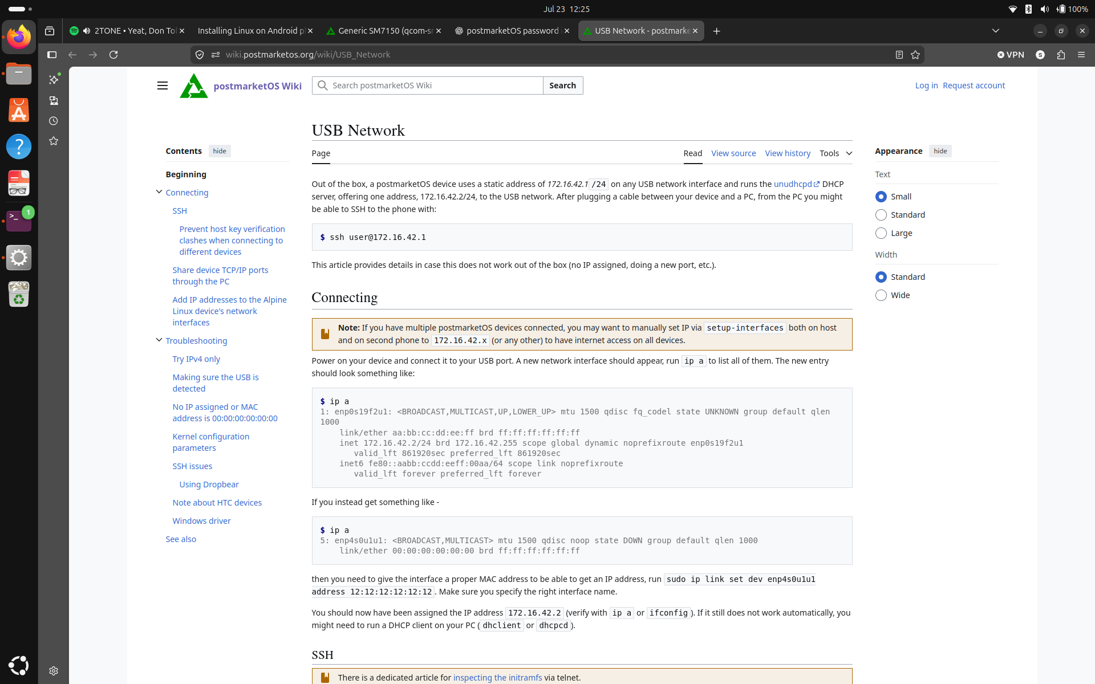Bookmark this page with the star
Viewport: 1095px width, 684px height.
[915, 55]
